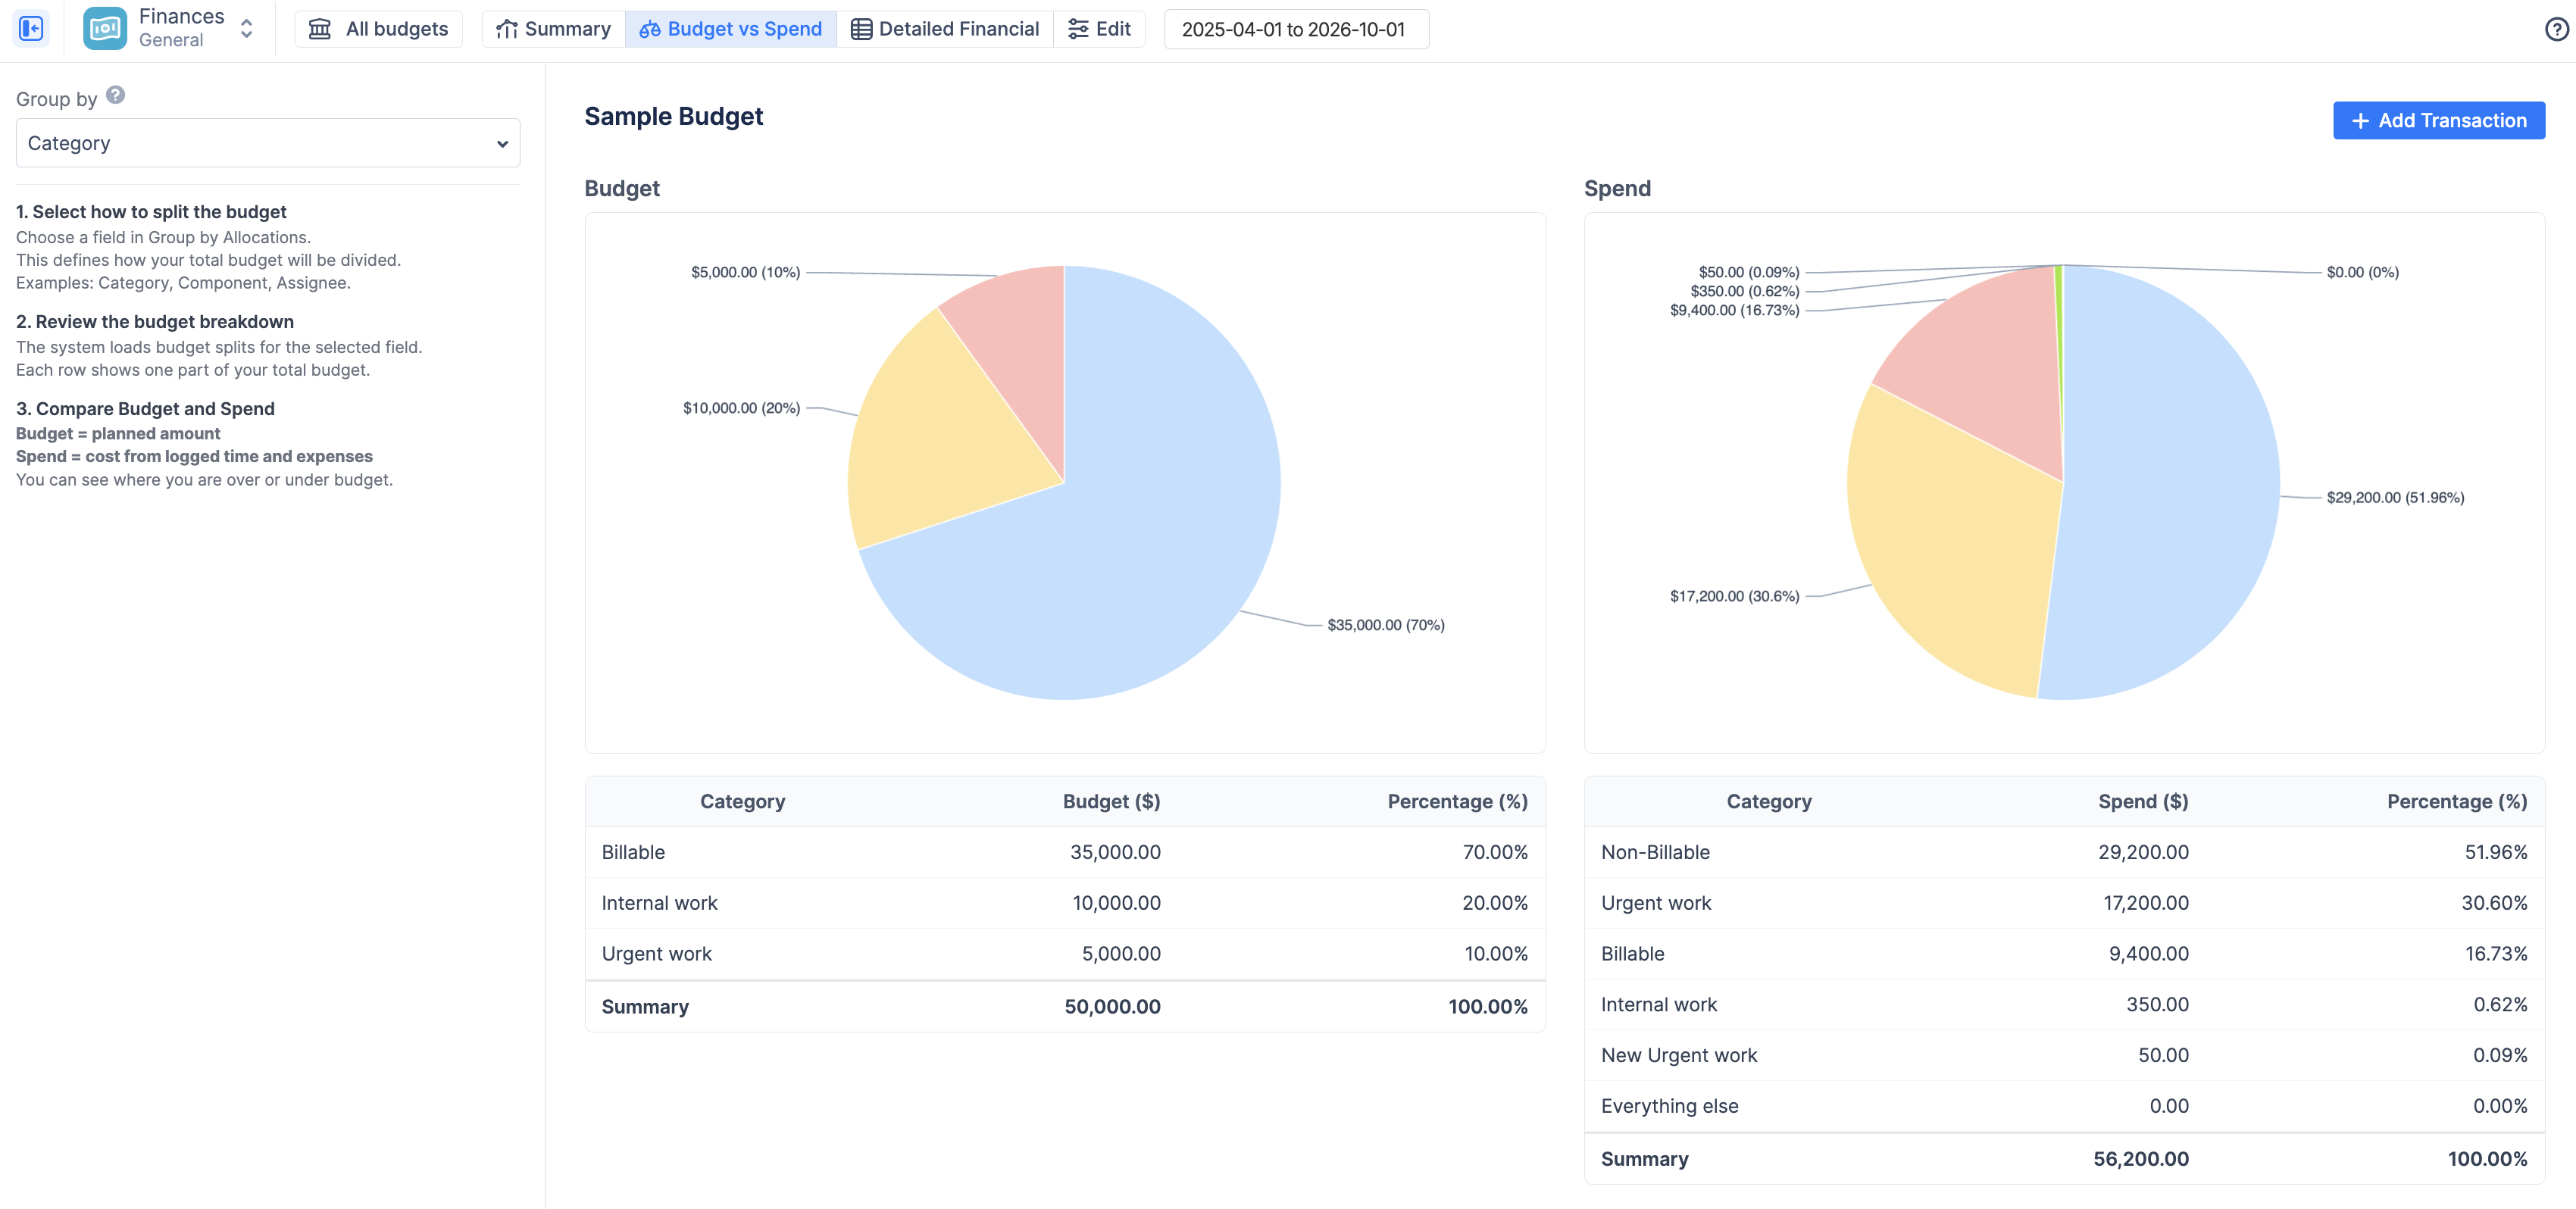Click the Budget ($) column header

pos(1111,801)
